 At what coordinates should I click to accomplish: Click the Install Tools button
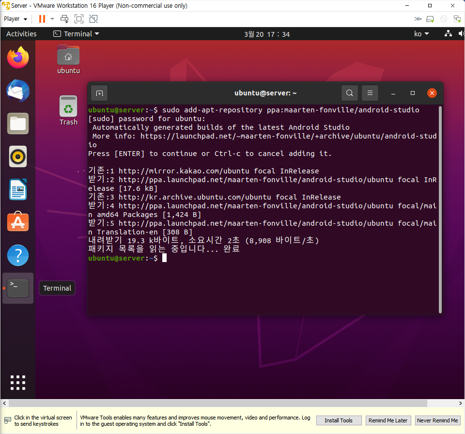pos(339,420)
